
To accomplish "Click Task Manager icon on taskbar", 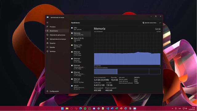I will (135, 109).
